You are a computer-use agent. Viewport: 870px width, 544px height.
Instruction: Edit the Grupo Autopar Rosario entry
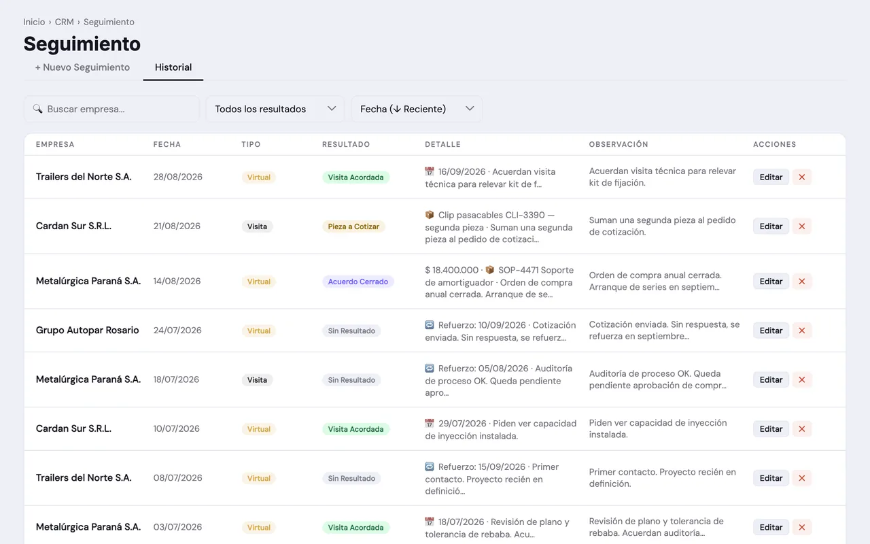(x=771, y=330)
